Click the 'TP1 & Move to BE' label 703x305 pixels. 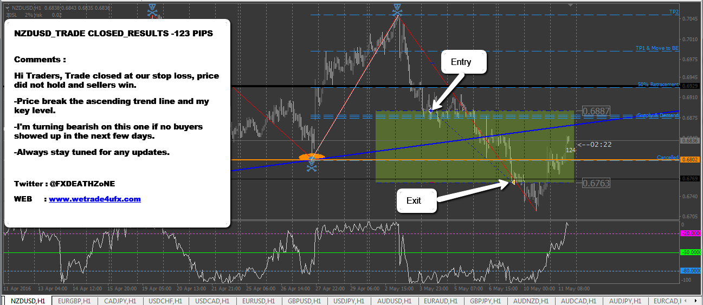pos(657,48)
